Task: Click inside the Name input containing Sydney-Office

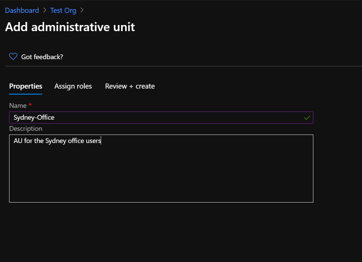Action: 135,118
